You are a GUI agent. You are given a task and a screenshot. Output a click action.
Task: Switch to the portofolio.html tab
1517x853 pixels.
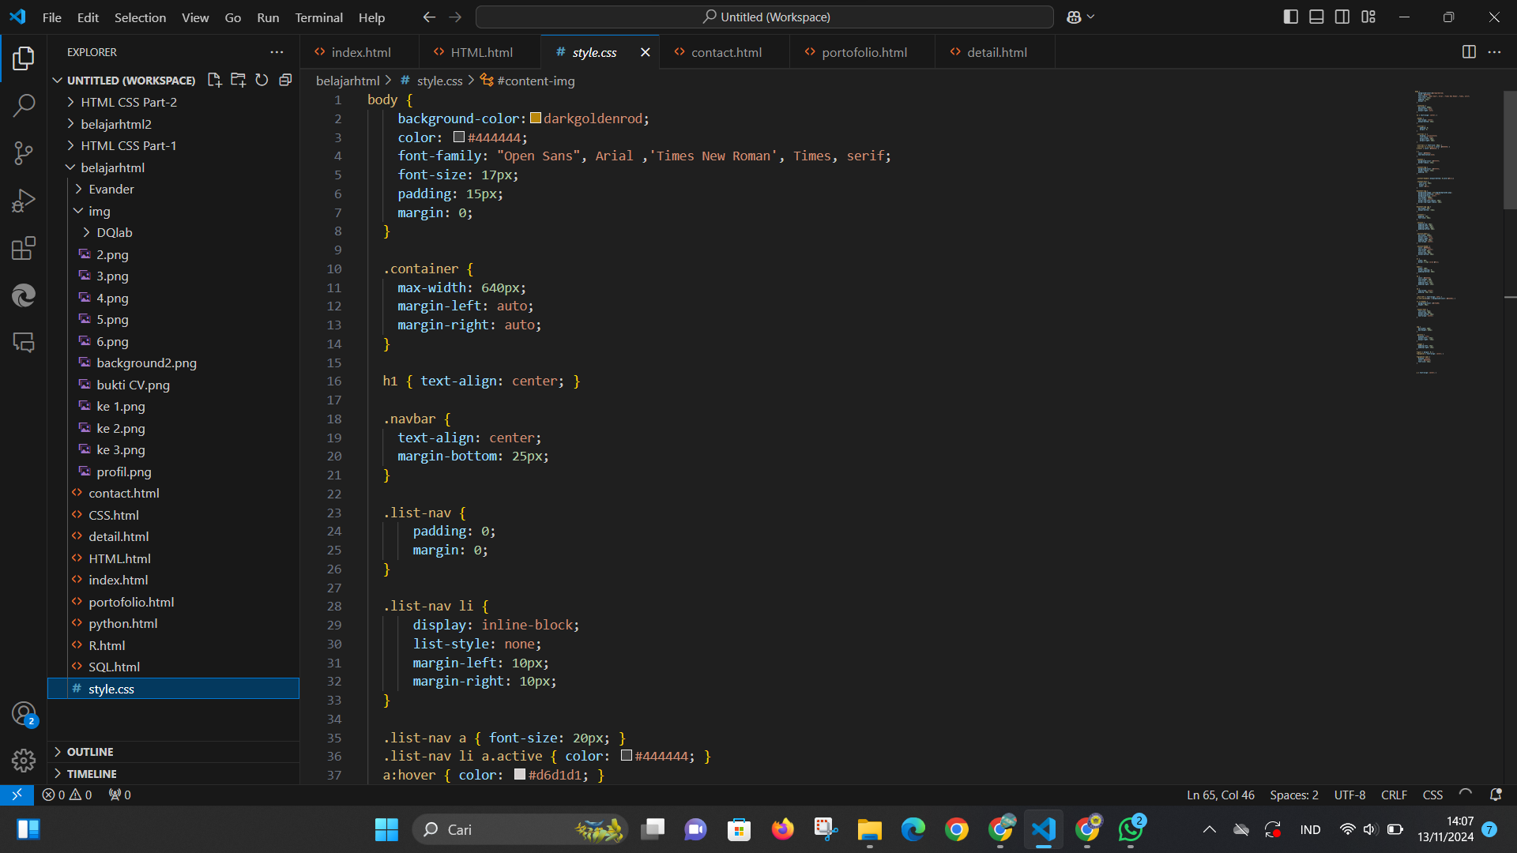coord(864,52)
